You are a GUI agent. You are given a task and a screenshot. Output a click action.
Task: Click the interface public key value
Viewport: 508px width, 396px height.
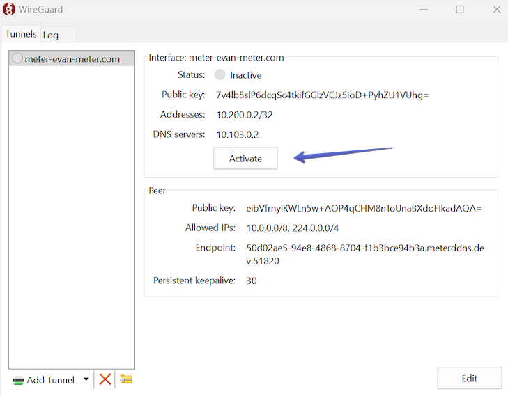[x=322, y=95]
